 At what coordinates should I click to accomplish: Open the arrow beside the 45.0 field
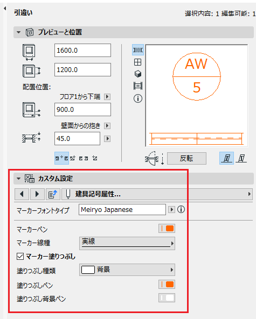(x=107, y=139)
